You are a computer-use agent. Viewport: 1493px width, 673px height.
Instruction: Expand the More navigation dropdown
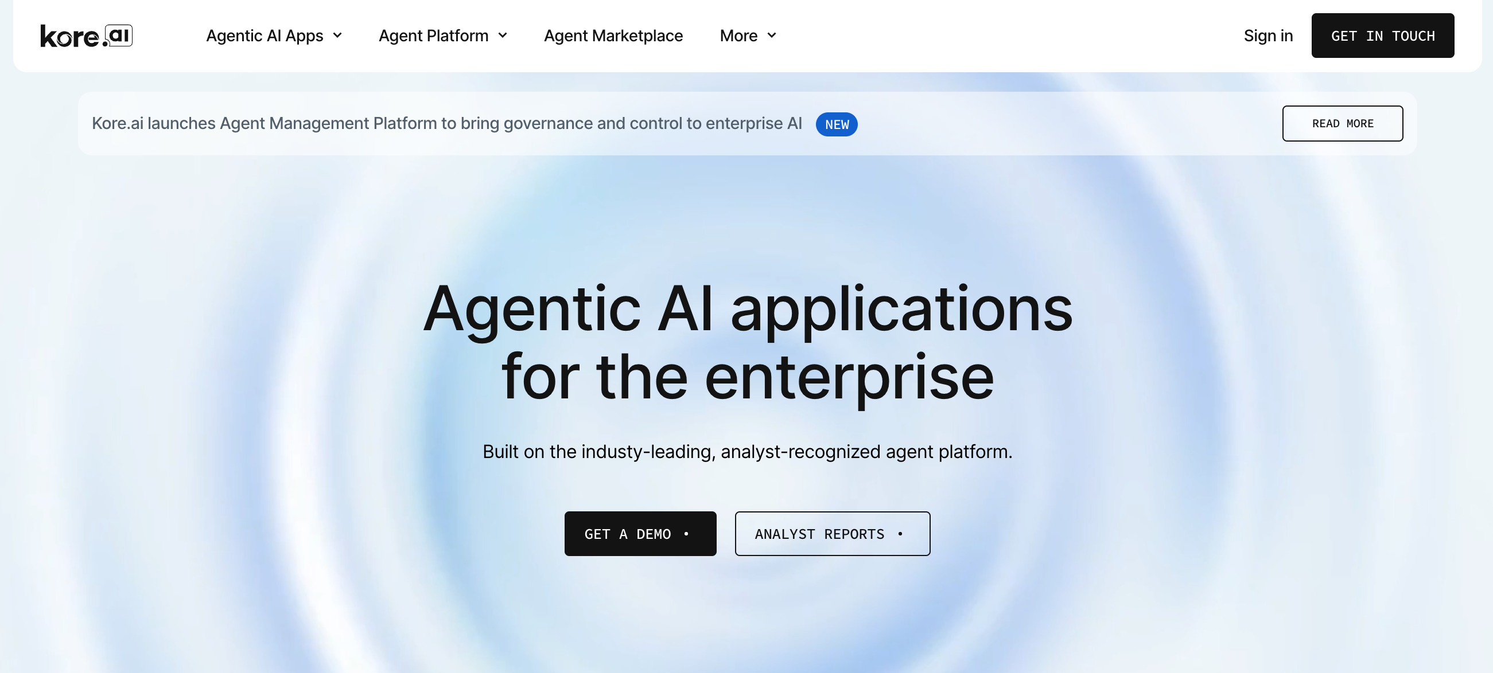pos(771,36)
